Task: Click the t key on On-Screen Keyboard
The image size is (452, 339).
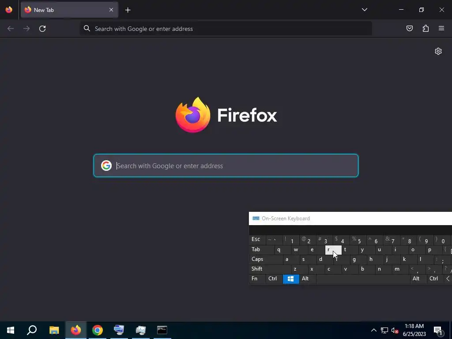Action: coord(350,250)
